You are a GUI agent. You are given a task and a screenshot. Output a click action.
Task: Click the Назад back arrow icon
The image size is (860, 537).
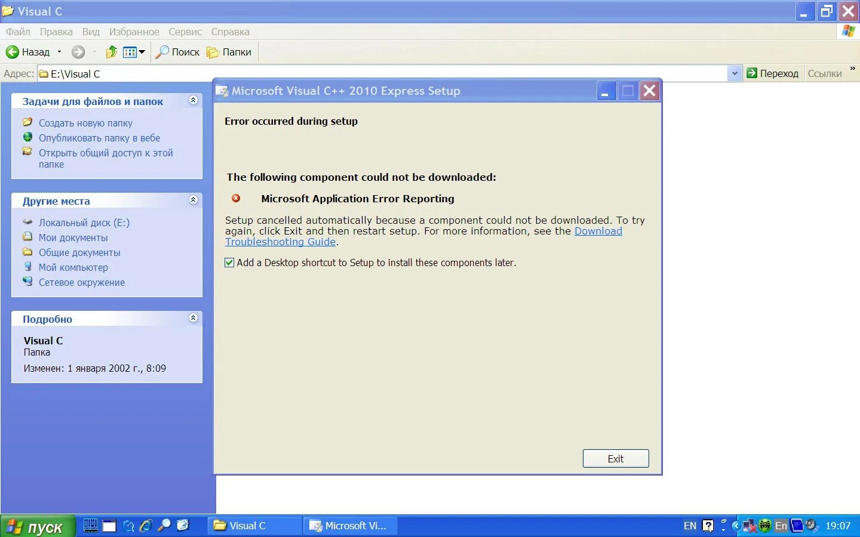click(x=12, y=52)
